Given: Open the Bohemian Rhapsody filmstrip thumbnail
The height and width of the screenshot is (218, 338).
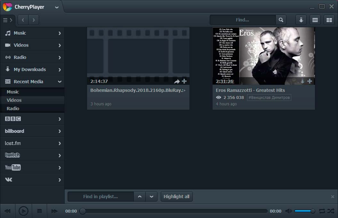Looking at the screenshot, I should (x=138, y=56).
